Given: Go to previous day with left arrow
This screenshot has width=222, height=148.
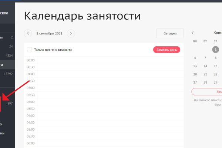Looking at the screenshot, I should tap(28, 33).
